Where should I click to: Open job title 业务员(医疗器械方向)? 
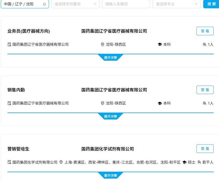[29, 31]
